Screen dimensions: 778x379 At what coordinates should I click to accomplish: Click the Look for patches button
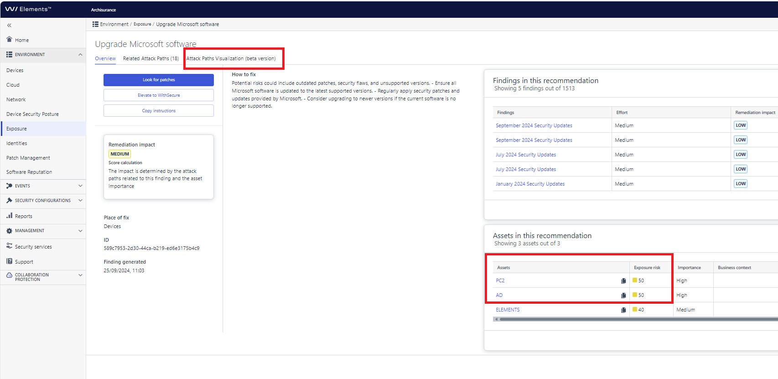click(159, 80)
